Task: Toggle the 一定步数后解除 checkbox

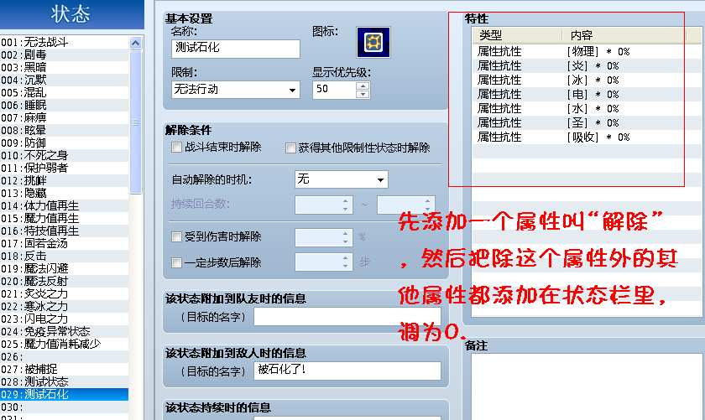Action: point(177,262)
